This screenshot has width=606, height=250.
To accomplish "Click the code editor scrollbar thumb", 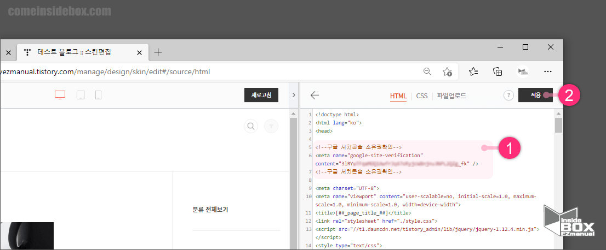I will click(x=558, y=125).
